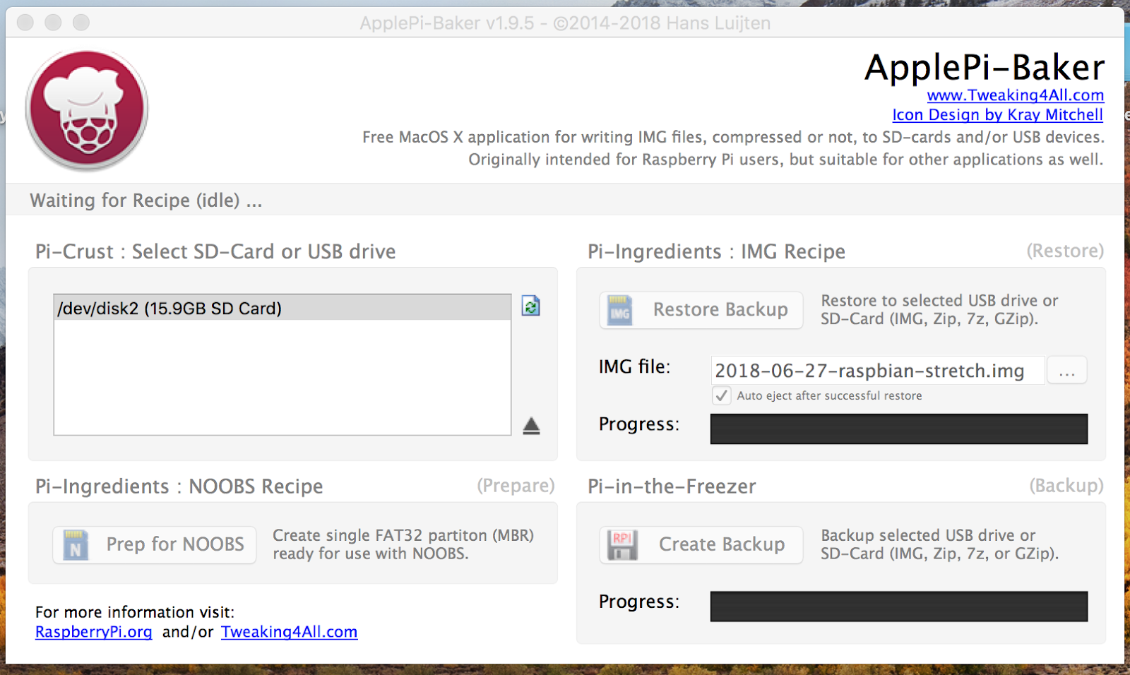The image size is (1130, 675).
Task: Click the Restore progress bar
Action: pyautogui.click(x=898, y=429)
